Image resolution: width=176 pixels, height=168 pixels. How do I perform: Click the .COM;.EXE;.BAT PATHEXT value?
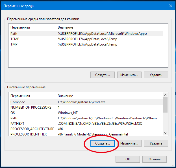click(100, 124)
